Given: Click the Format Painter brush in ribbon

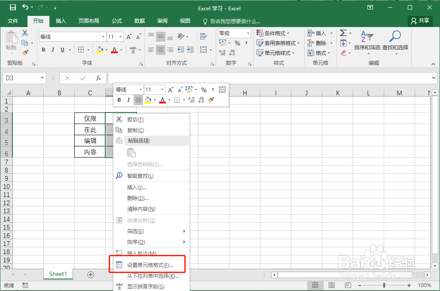Looking at the screenshot, I should [x=25, y=52].
